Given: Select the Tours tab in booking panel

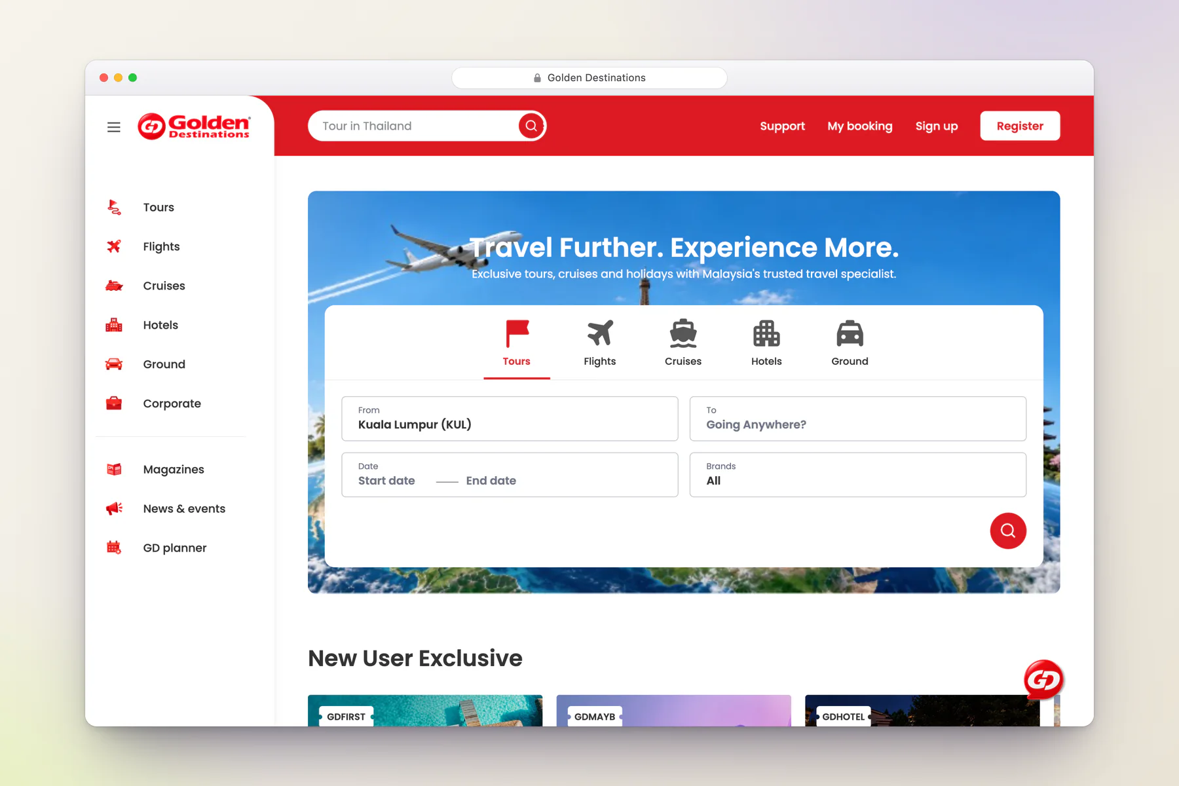Looking at the screenshot, I should pos(517,343).
